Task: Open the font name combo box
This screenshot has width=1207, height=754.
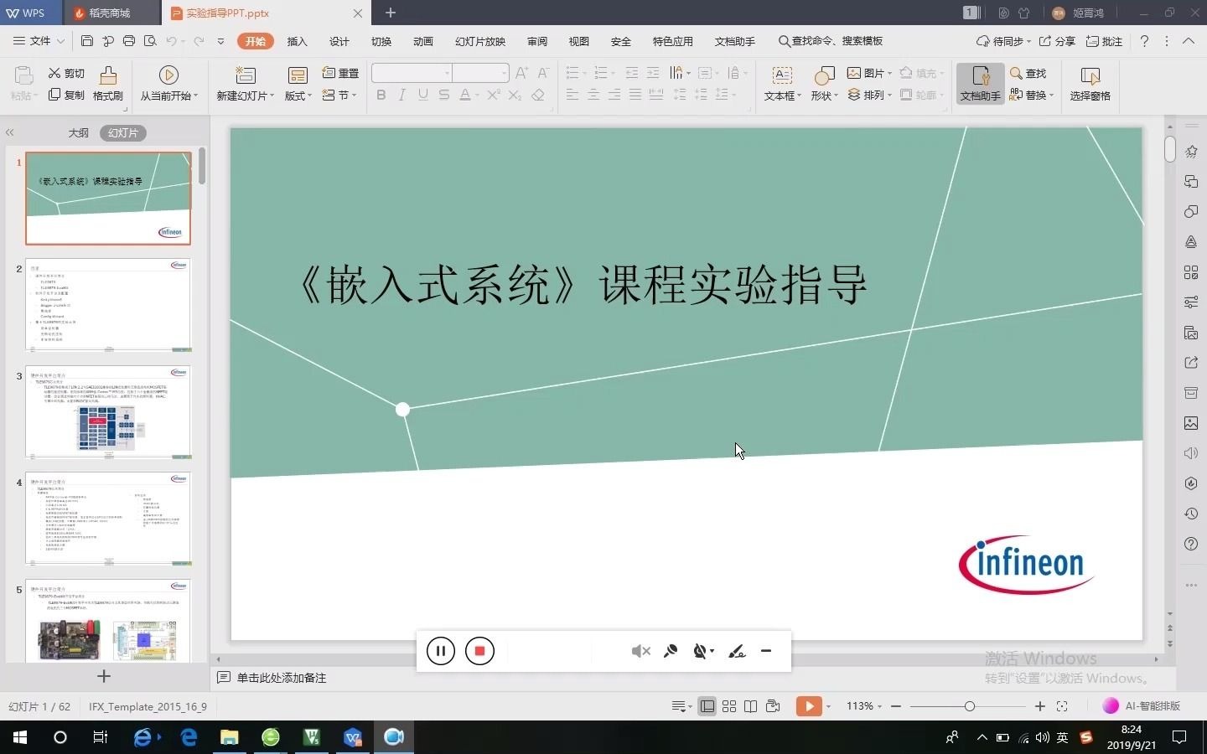Action: [x=412, y=73]
